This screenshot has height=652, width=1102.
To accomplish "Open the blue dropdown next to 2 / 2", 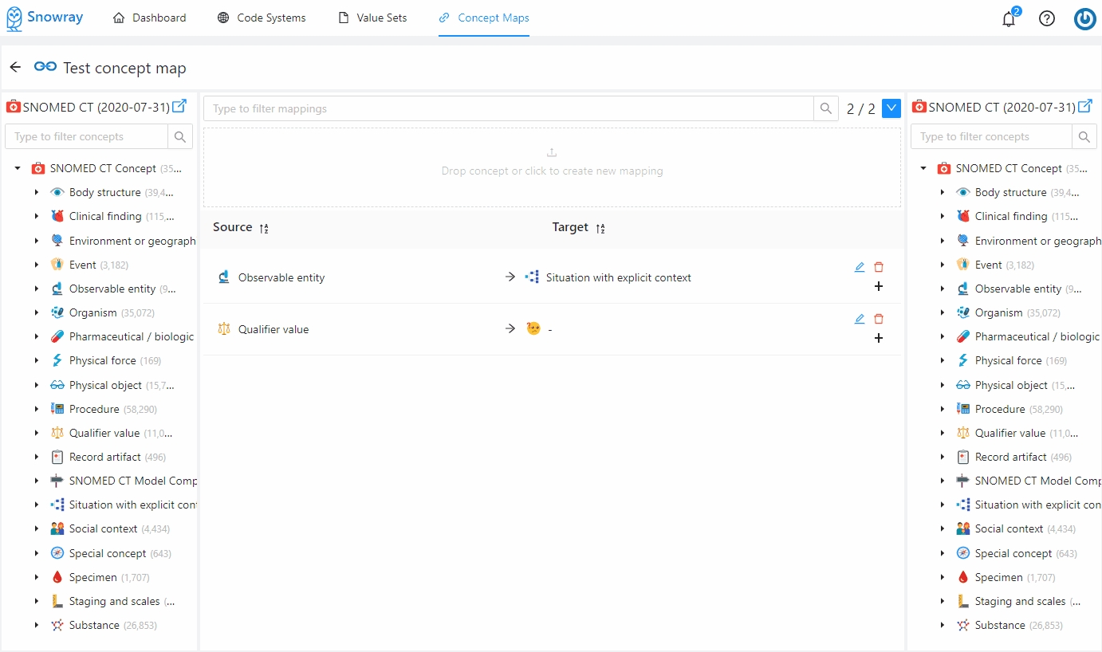I will coord(891,108).
